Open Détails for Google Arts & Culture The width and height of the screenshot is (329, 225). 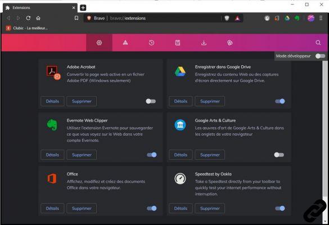click(181, 155)
